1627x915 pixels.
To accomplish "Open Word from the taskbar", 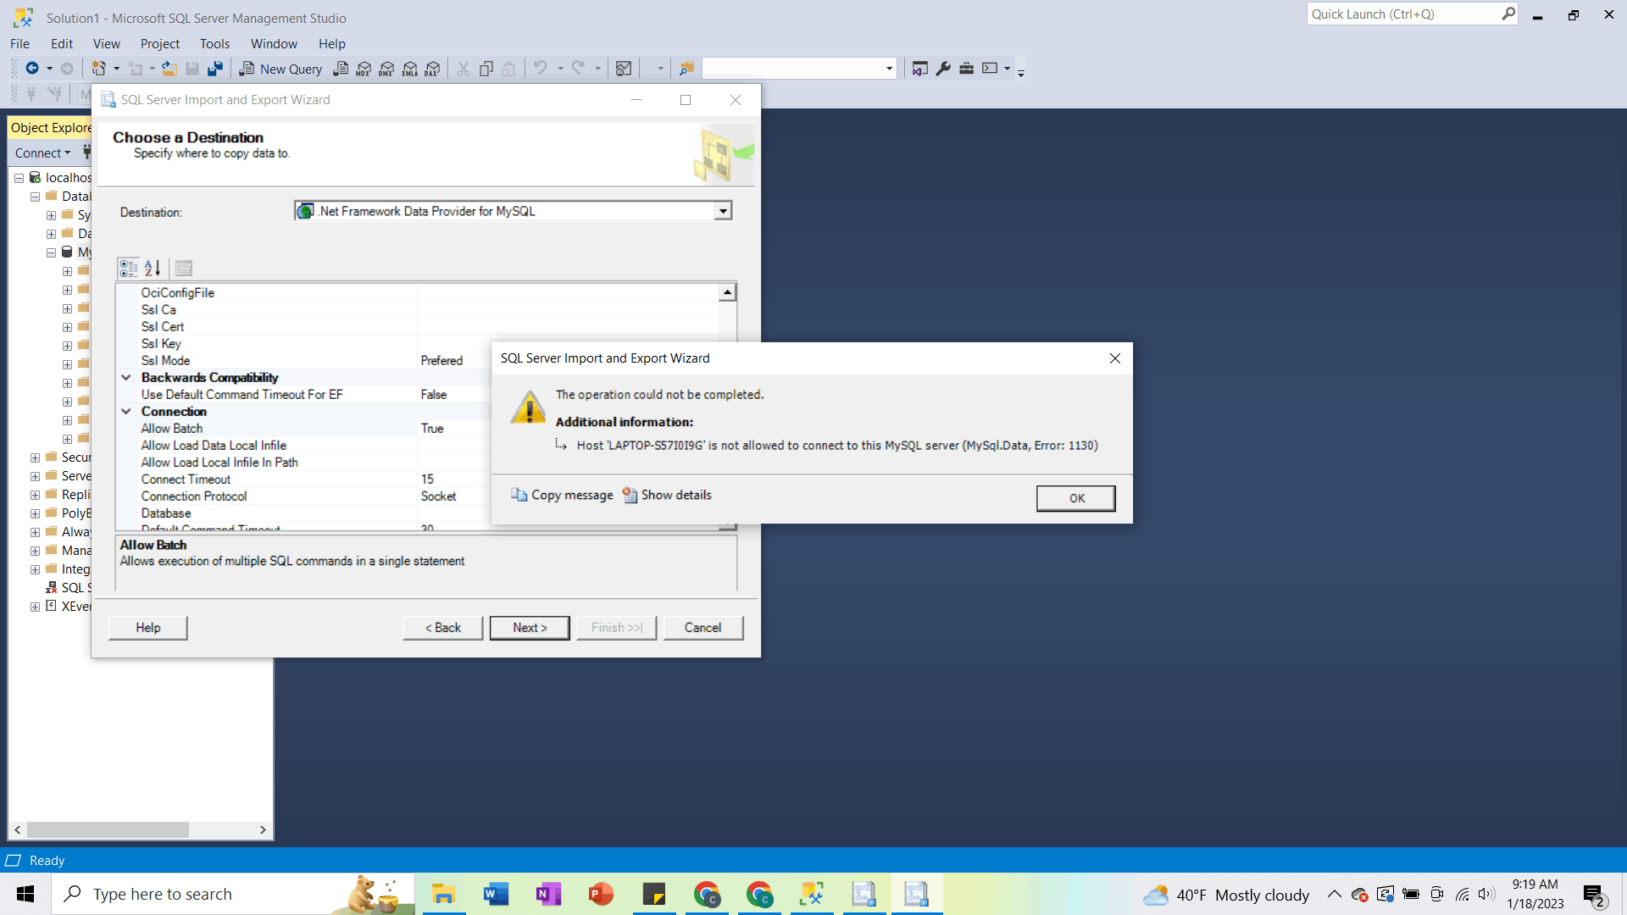I will [x=496, y=894].
